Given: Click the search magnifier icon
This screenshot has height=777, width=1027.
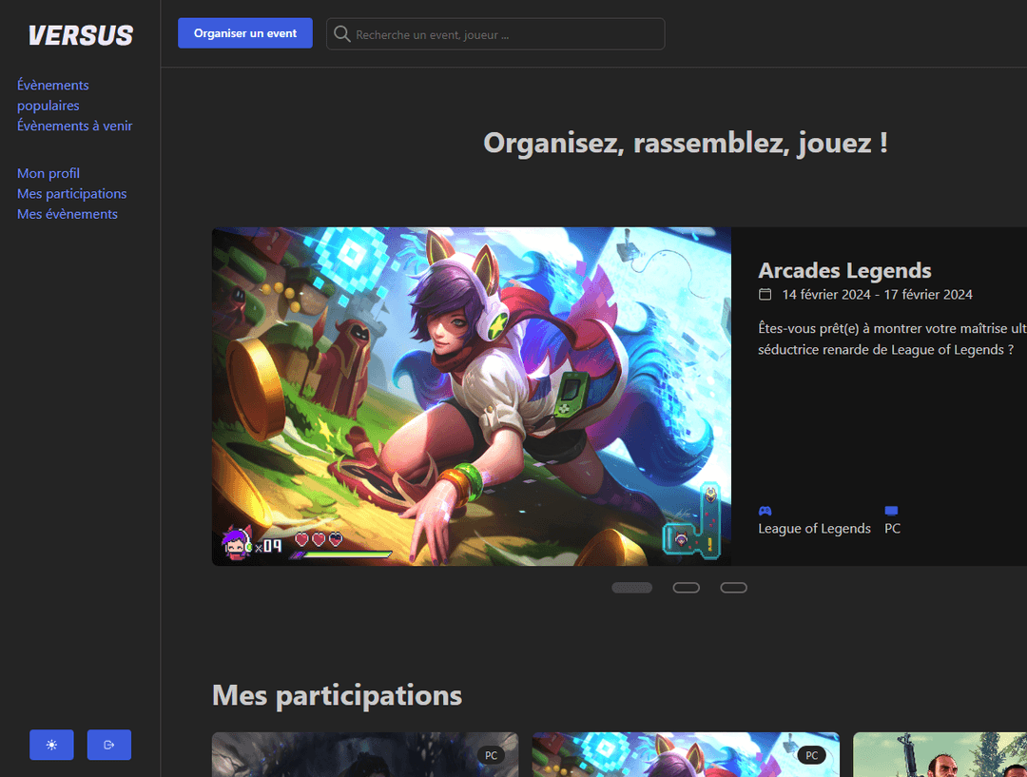Looking at the screenshot, I should click(342, 34).
